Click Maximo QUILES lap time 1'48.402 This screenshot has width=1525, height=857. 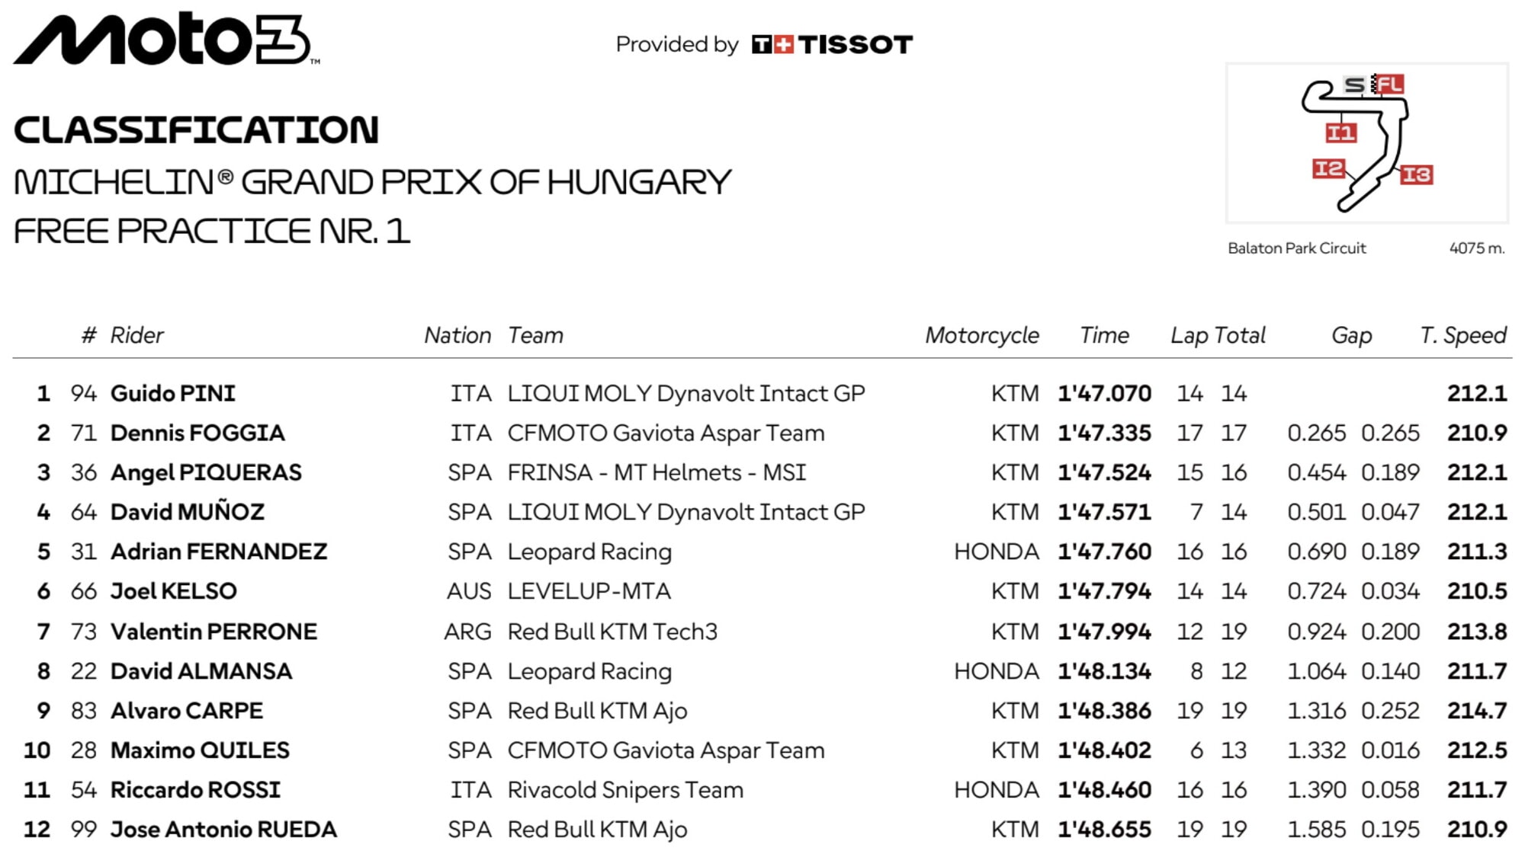(x=1104, y=750)
